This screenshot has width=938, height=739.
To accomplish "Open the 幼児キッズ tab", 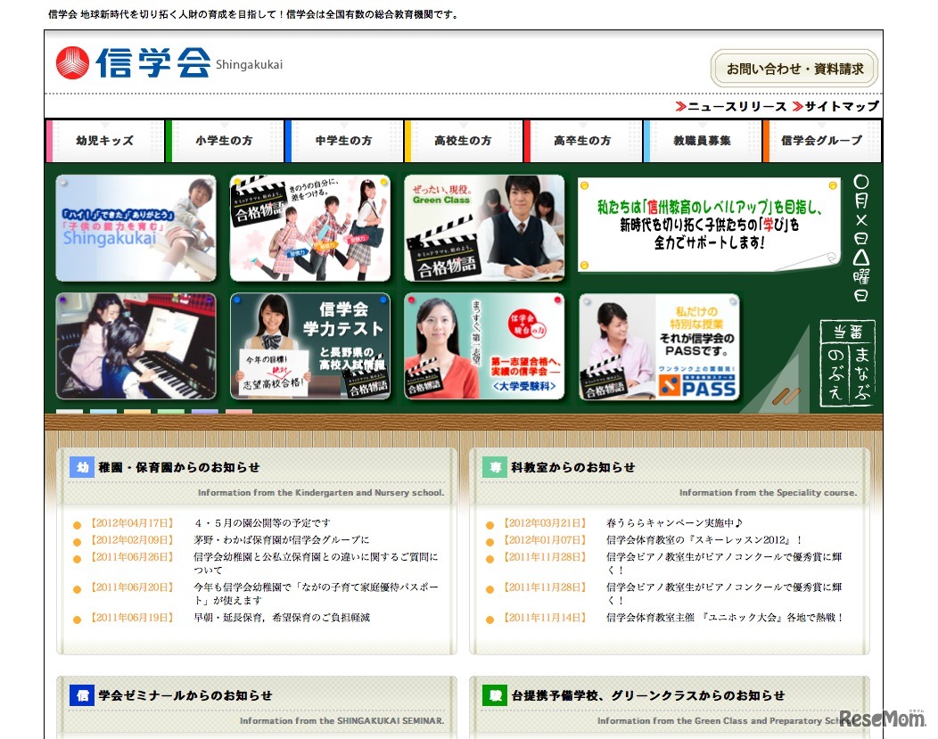I will (104, 141).
